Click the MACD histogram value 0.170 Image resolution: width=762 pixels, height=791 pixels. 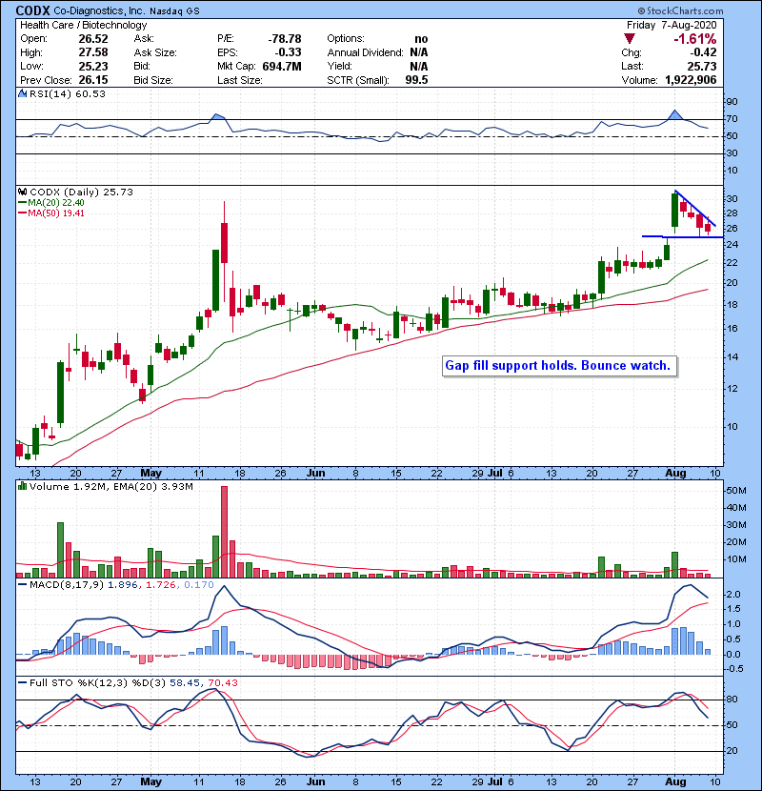[199, 585]
